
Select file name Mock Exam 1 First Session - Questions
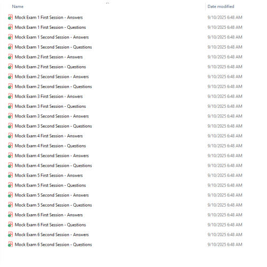coord(50,27)
